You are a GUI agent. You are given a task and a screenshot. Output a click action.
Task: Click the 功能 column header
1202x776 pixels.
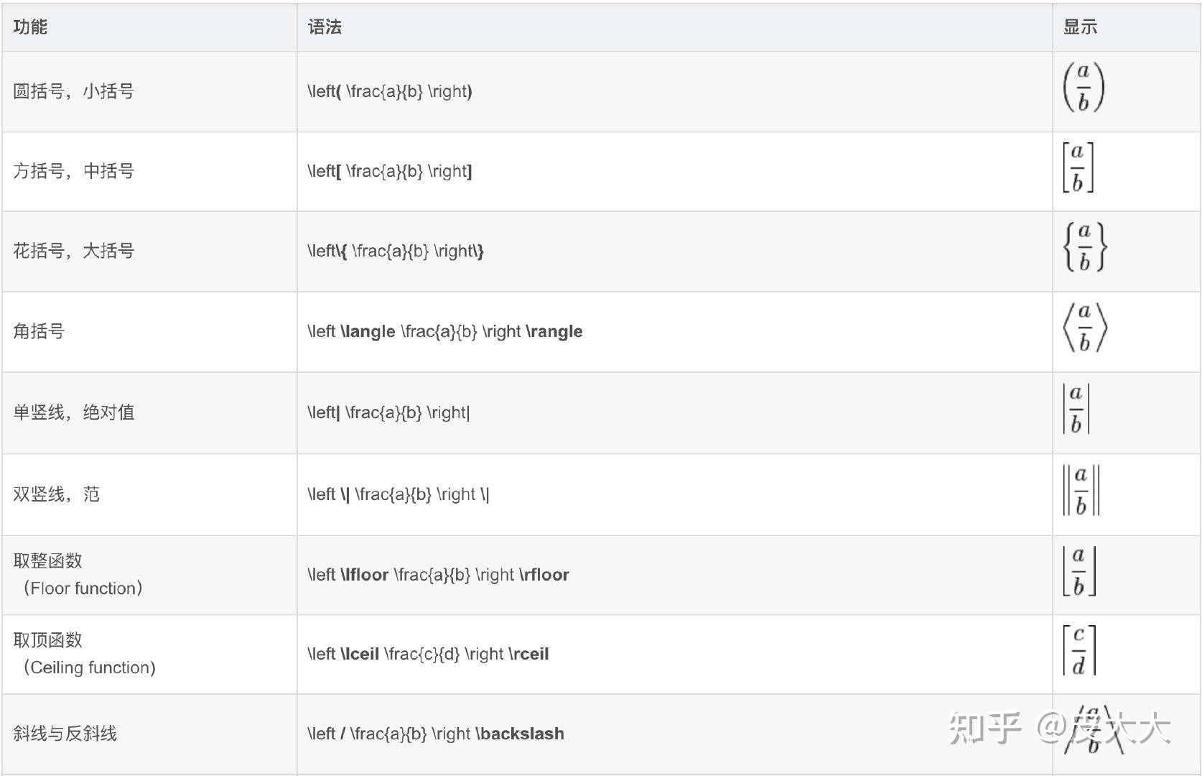tap(30, 27)
